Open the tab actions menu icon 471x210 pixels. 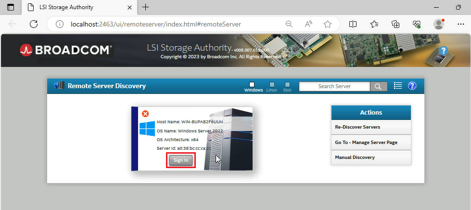[11, 8]
